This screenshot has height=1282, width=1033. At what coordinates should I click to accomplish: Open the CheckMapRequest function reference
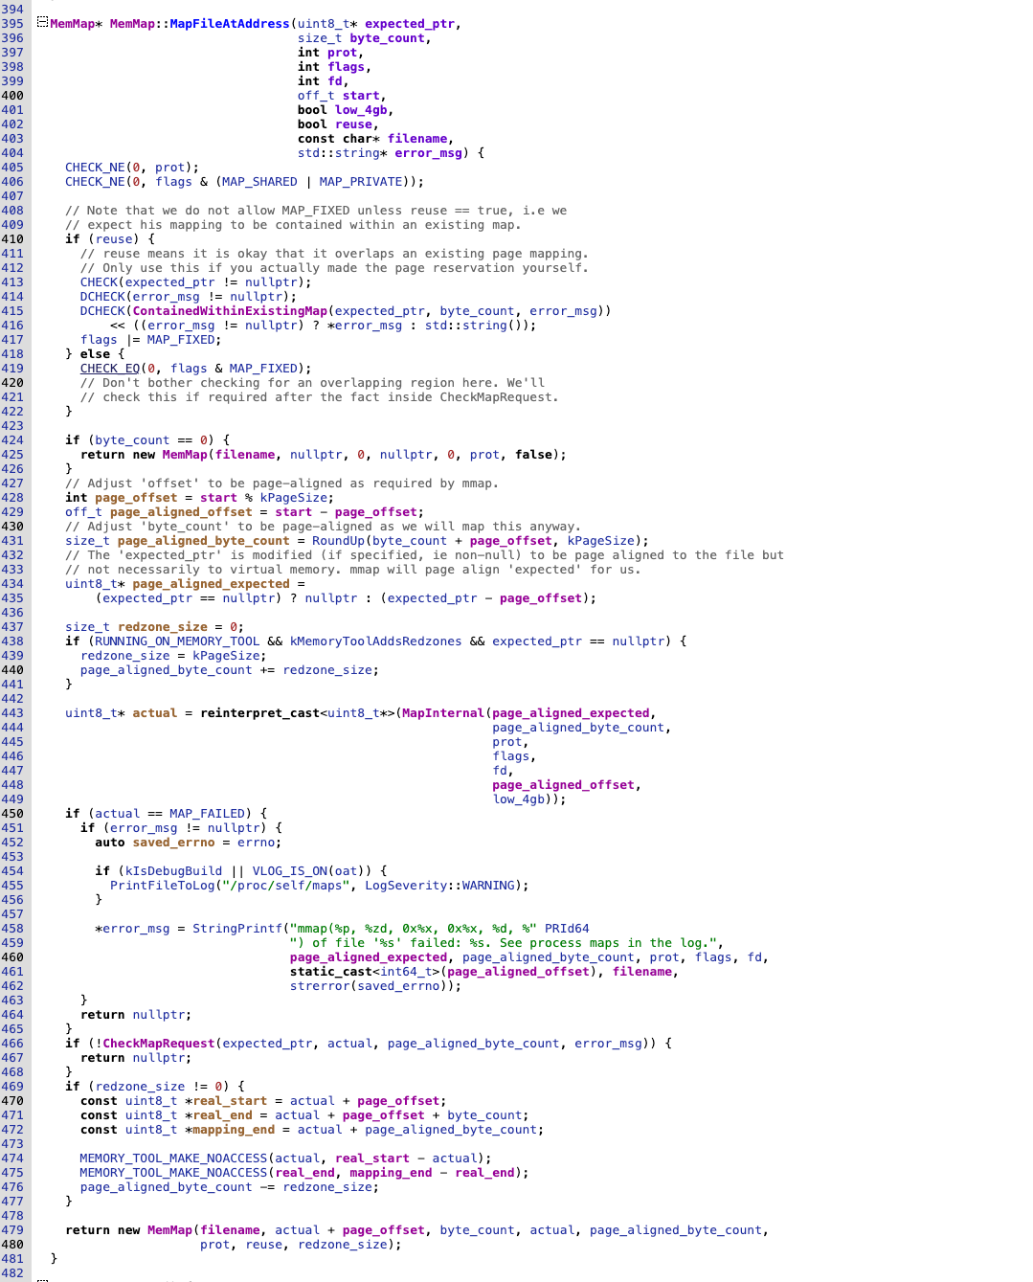tap(159, 1044)
